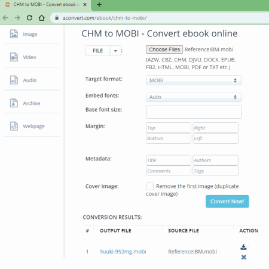Click the browser address bar URL

(105, 18)
